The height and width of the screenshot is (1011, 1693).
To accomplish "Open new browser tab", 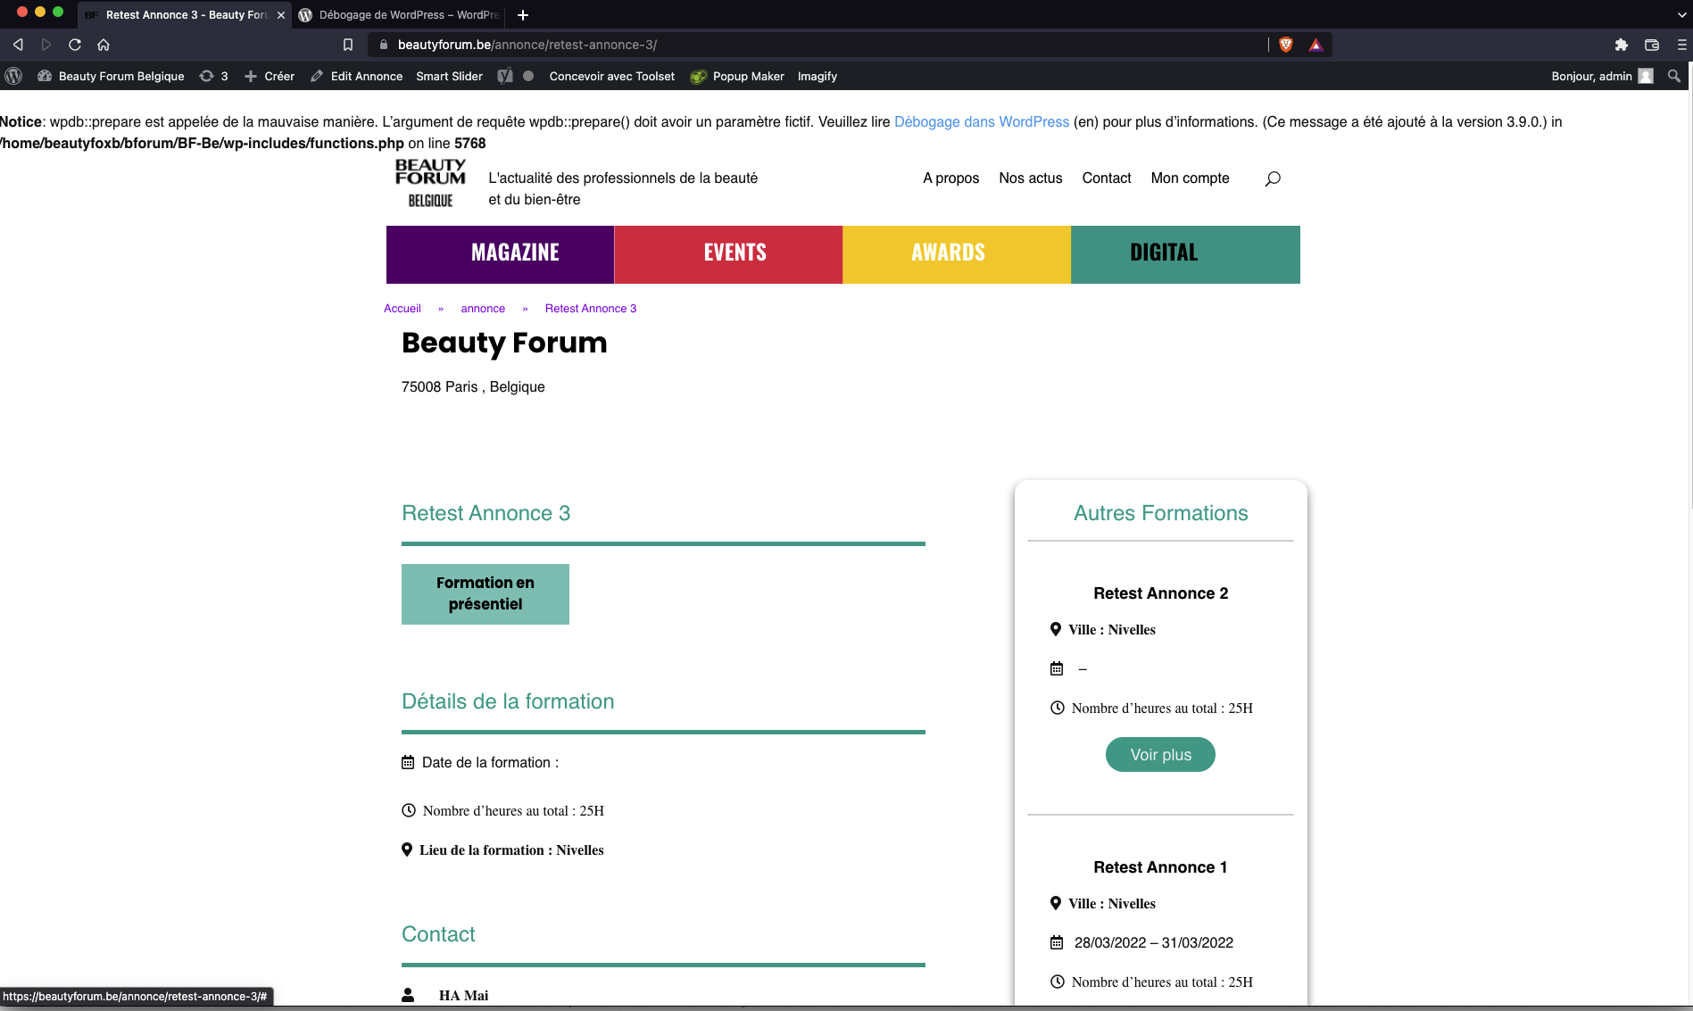I will (523, 14).
